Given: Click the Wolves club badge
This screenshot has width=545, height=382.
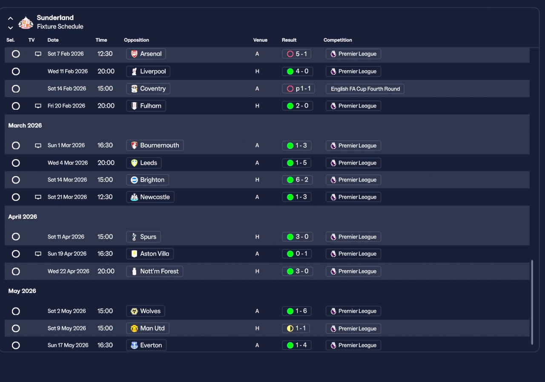Looking at the screenshot, I should 134,311.
